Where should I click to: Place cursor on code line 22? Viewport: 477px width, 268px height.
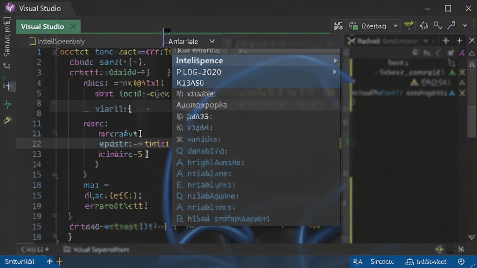(134, 144)
